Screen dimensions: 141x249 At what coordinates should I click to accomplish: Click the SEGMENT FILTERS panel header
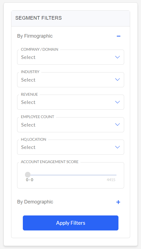(71, 18)
